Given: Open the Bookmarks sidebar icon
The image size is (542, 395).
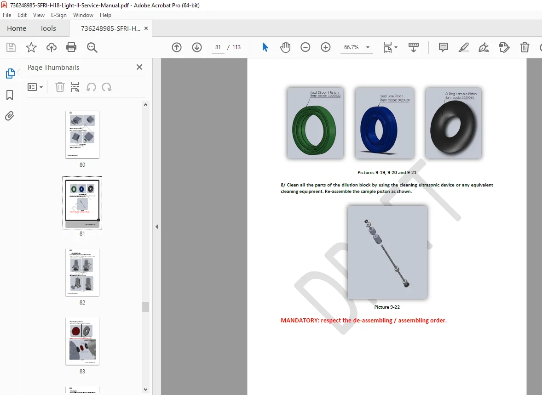Looking at the screenshot, I should click(10, 95).
